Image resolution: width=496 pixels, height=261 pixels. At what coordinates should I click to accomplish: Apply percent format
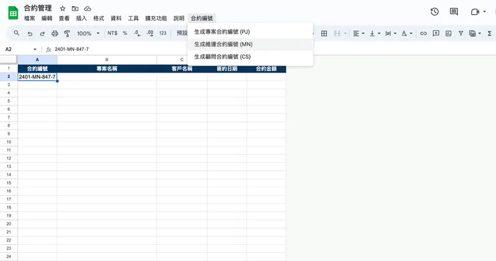pos(125,33)
